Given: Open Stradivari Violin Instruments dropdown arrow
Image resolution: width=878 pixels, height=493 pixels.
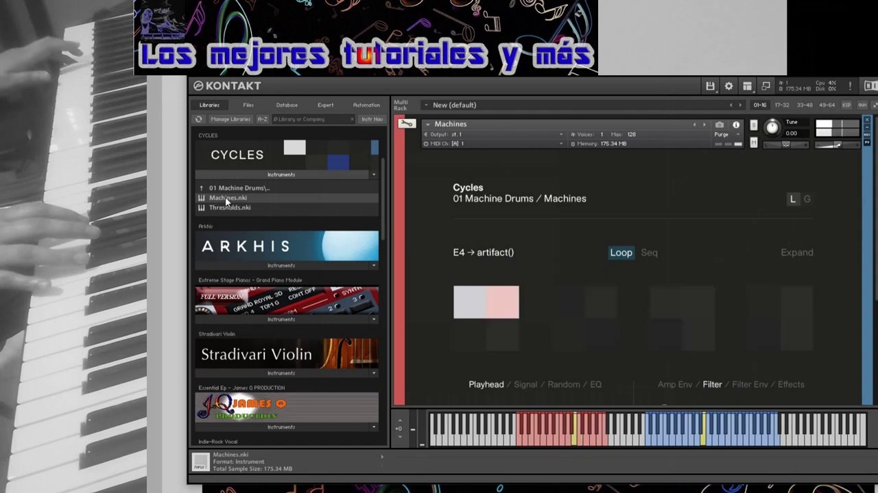Looking at the screenshot, I should pos(374,373).
